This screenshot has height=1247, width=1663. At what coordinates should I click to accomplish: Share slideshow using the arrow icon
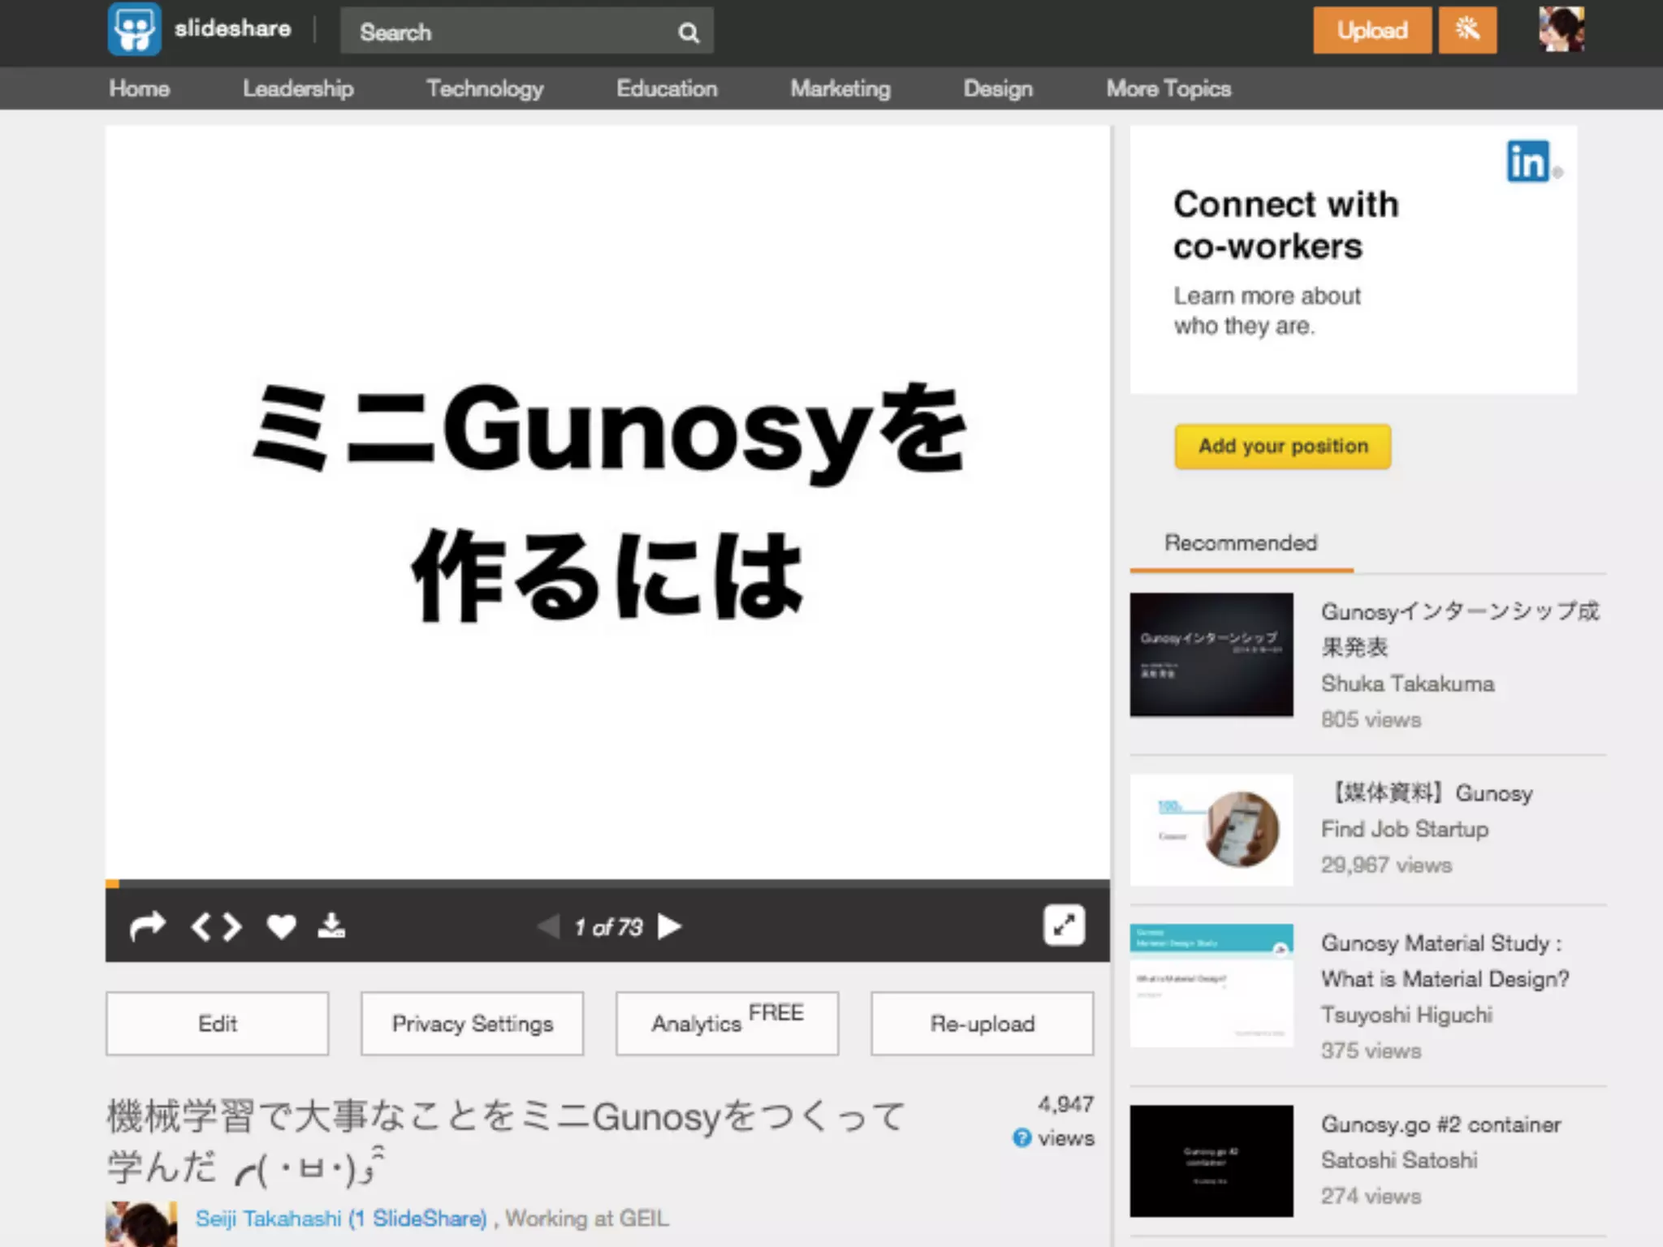pos(147,926)
